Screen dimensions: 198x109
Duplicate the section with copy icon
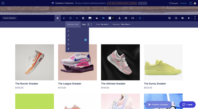[176, 18]
